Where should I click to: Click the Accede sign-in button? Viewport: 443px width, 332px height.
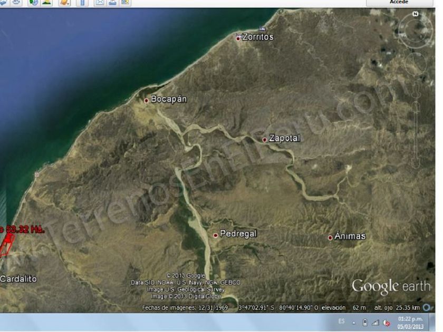point(399,3)
